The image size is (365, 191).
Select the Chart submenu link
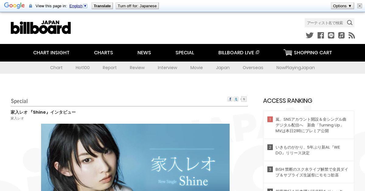(56, 68)
